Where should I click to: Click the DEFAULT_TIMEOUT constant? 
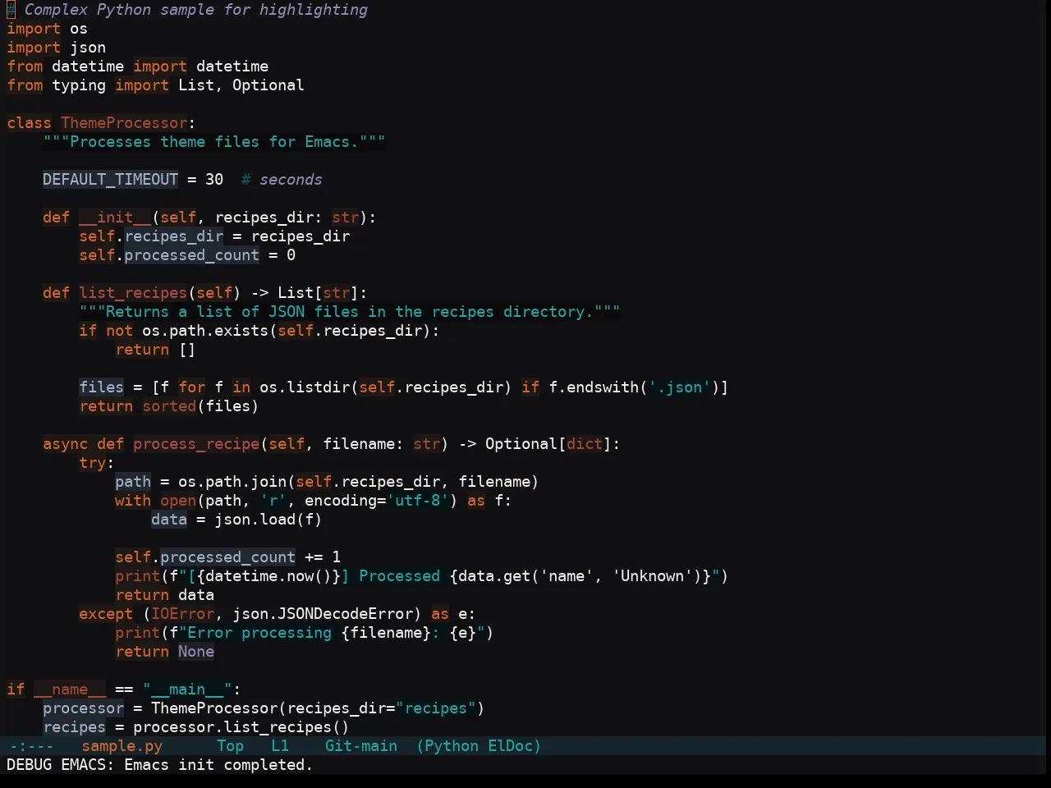point(110,180)
